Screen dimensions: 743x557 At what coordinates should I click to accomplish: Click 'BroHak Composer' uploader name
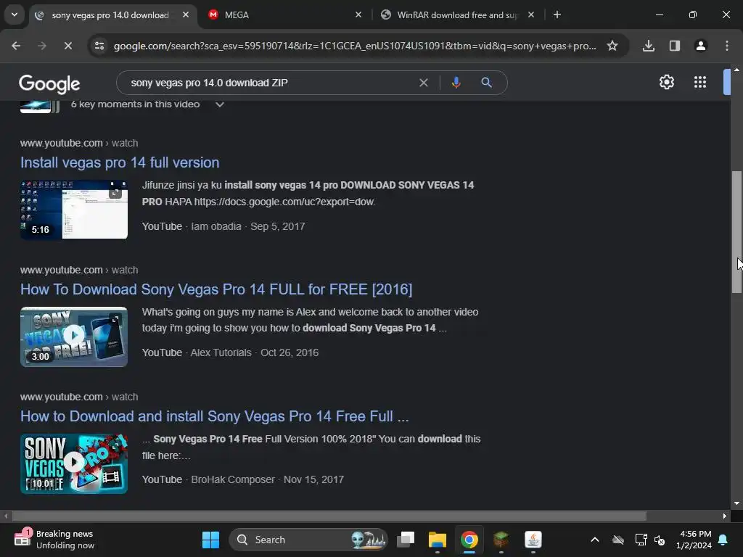233,480
